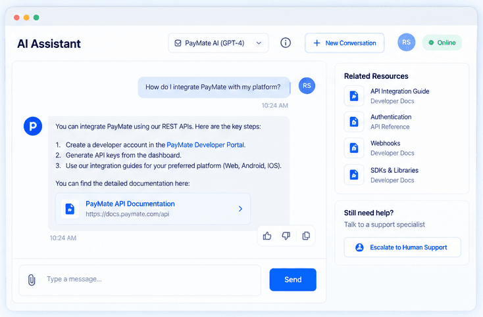Start a New Conversation
483x317 pixels.
(x=344, y=43)
